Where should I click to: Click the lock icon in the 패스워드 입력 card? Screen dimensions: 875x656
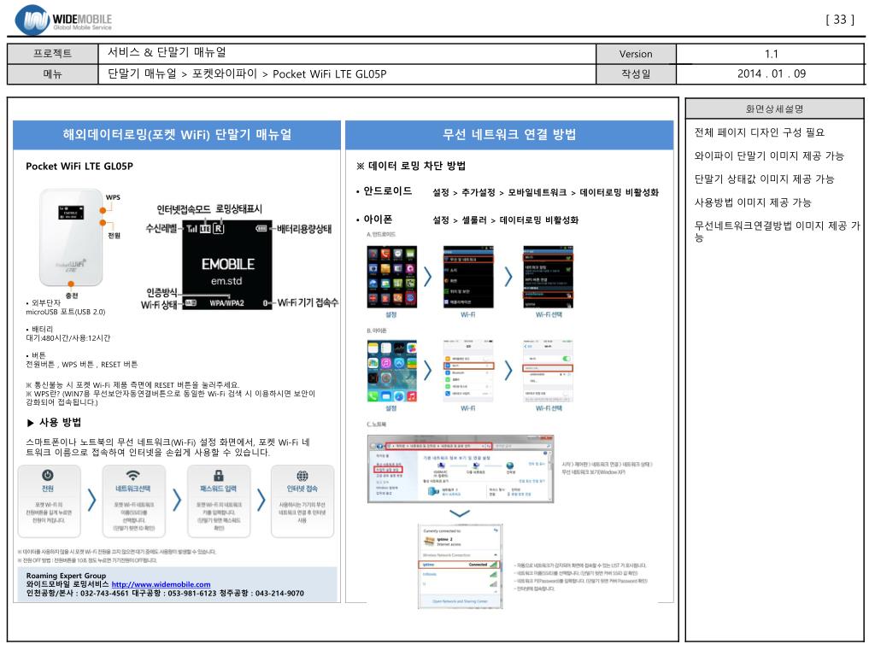[218, 475]
